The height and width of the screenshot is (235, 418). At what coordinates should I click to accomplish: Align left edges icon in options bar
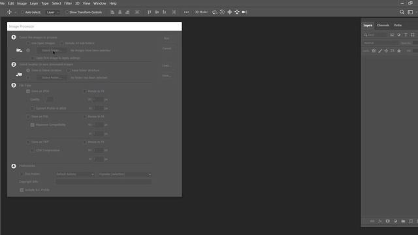tap(112, 12)
